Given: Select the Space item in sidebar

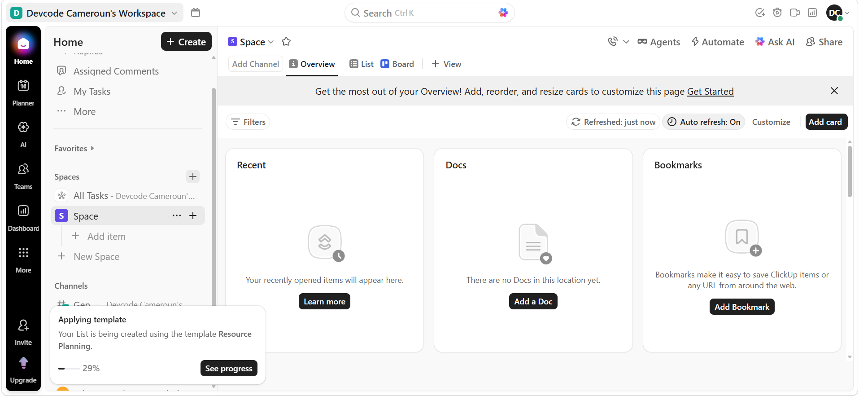Looking at the screenshot, I should (x=128, y=216).
